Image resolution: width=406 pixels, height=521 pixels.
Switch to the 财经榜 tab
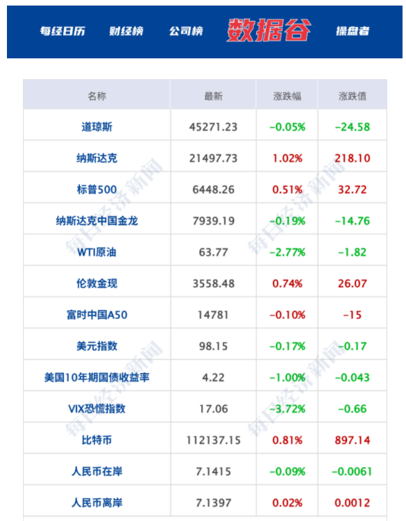click(x=126, y=31)
